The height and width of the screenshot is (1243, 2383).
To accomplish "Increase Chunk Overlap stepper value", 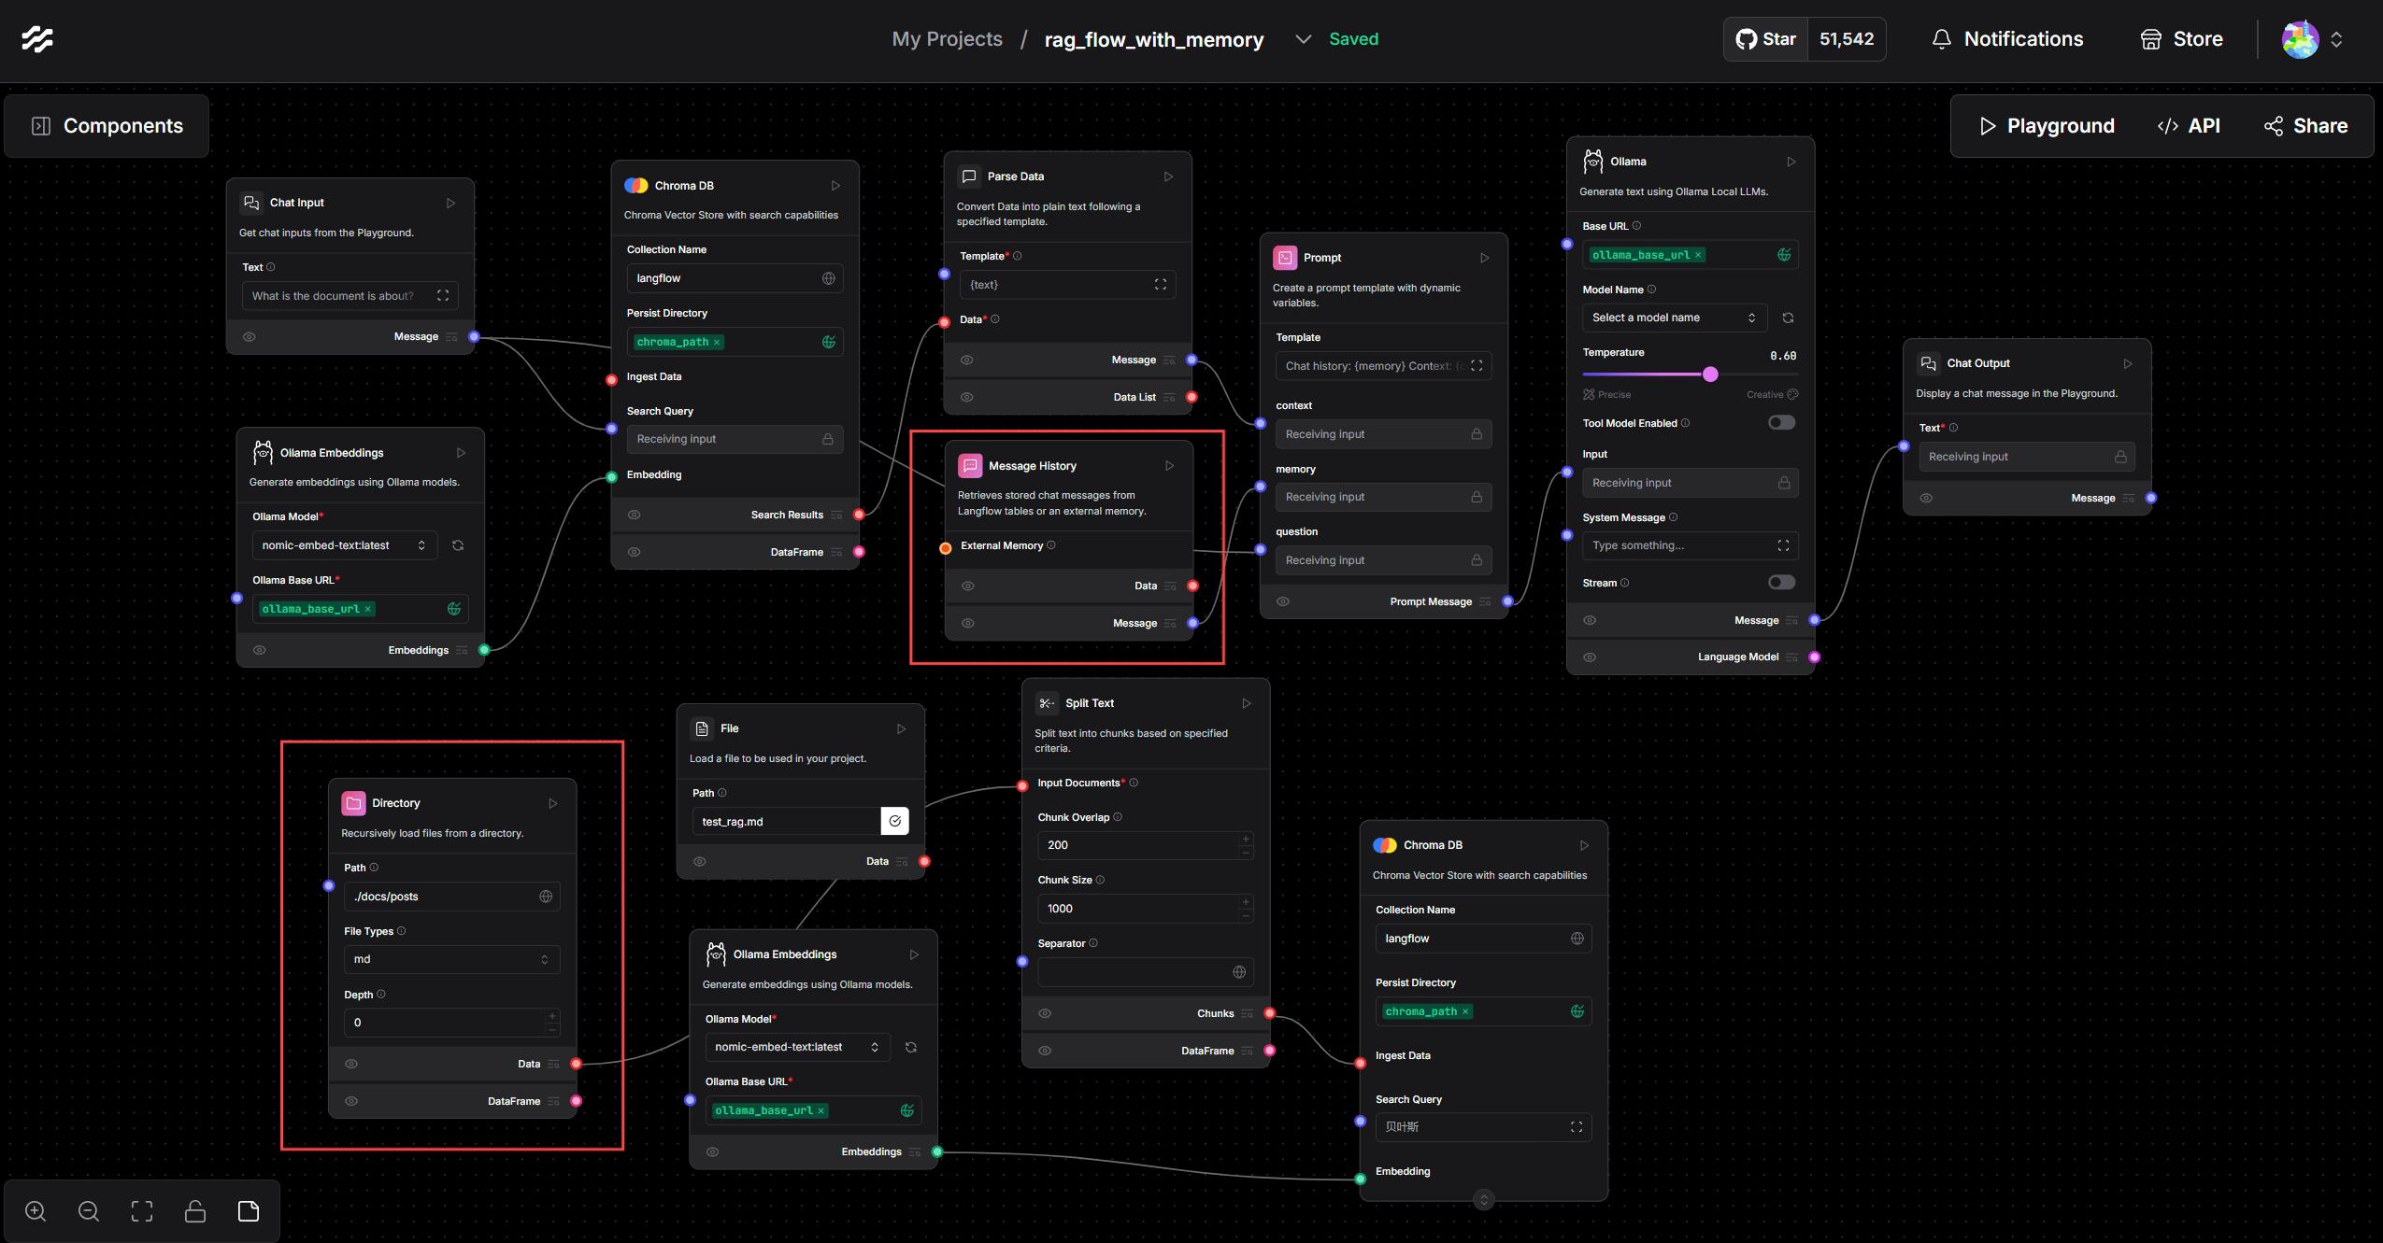I will tap(1246, 839).
